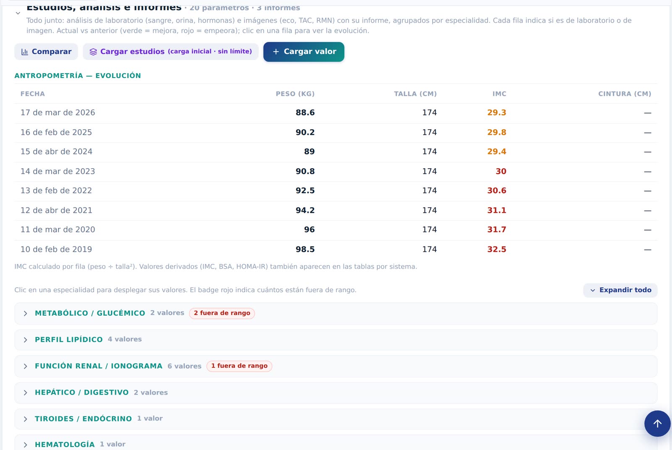
Task: Click the '1 fuera de rango' badge
Action: [239, 366]
